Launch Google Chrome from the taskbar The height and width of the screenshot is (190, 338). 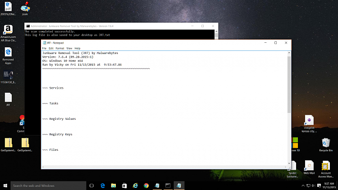146,185
